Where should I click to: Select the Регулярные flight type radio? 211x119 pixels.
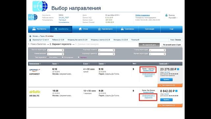coord(63,57)
